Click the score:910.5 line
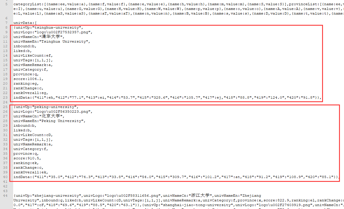The height and width of the screenshot is (209, 344). (27, 158)
